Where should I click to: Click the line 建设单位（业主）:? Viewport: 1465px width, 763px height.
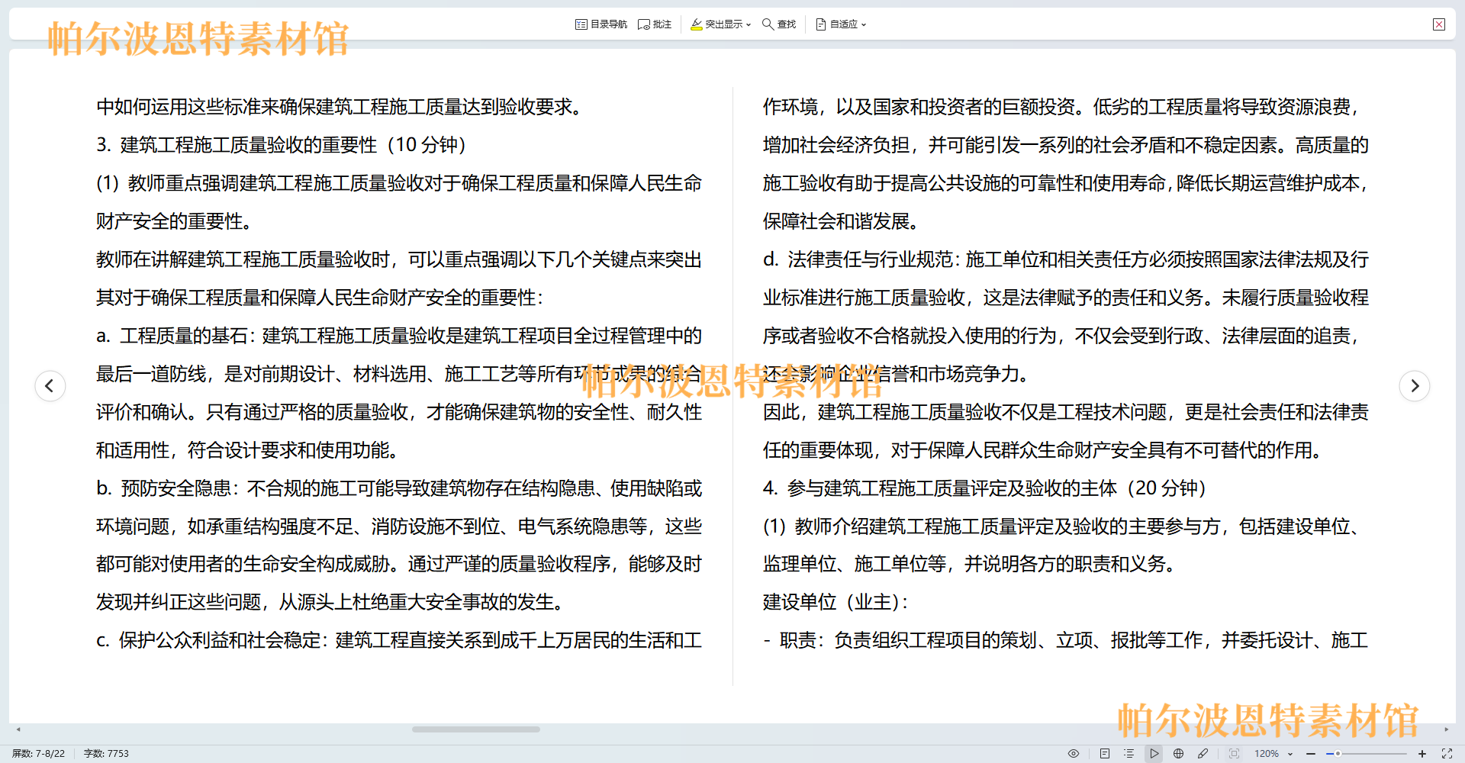[836, 602]
